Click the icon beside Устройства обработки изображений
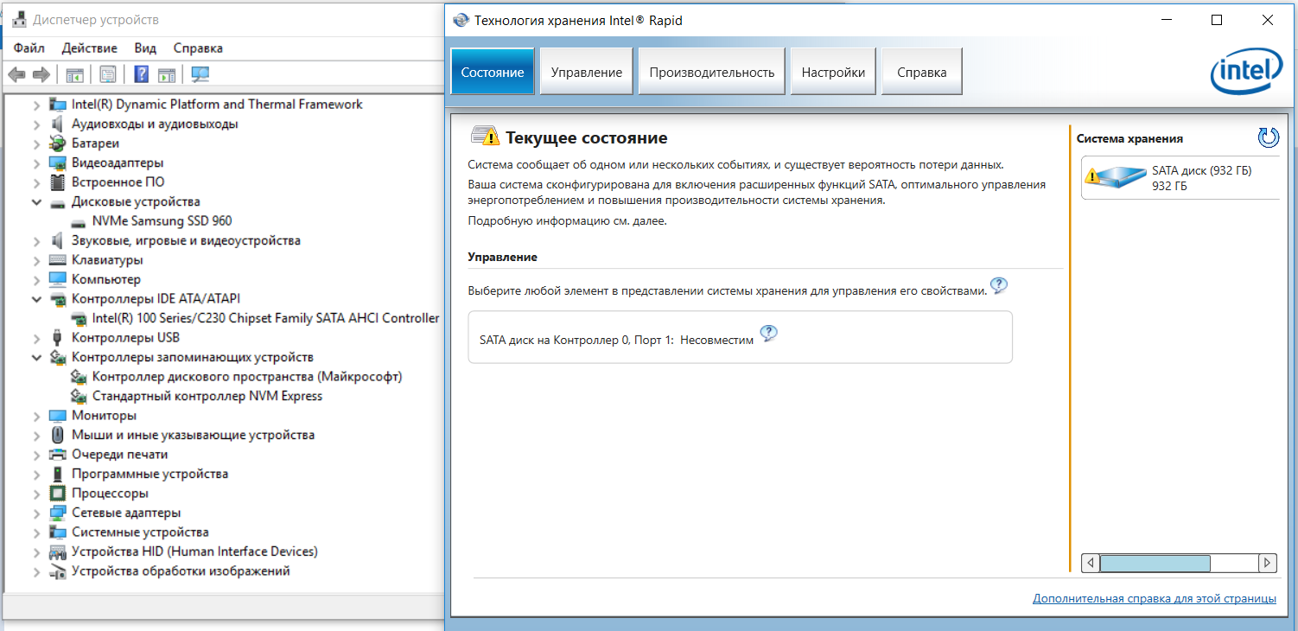The height and width of the screenshot is (631, 1298). pyautogui.click(x=58, y=571)
